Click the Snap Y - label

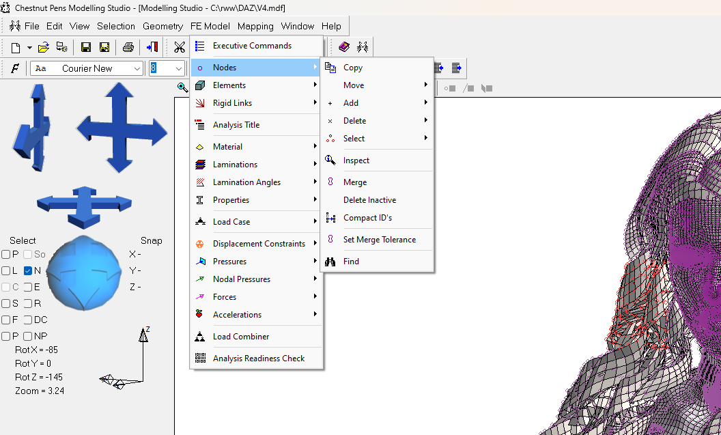135,271
